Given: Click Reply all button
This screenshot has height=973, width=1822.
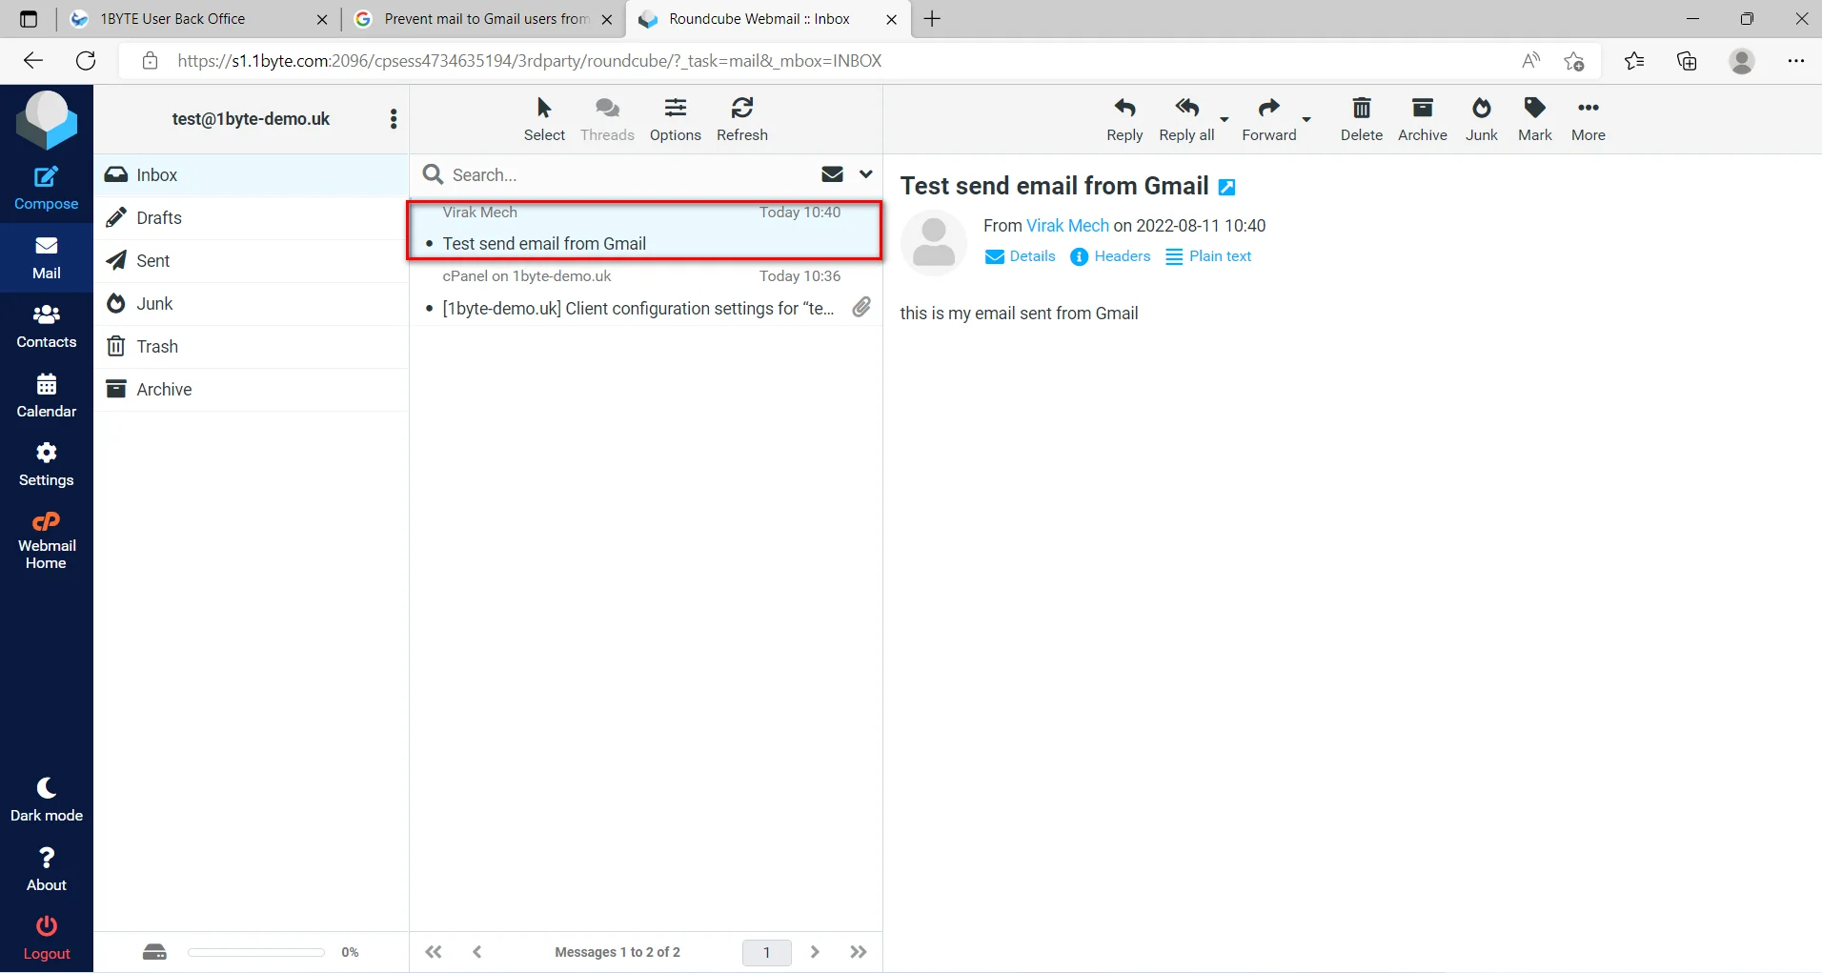Looking at the screenshot, I should click(x=1186, y=119).
